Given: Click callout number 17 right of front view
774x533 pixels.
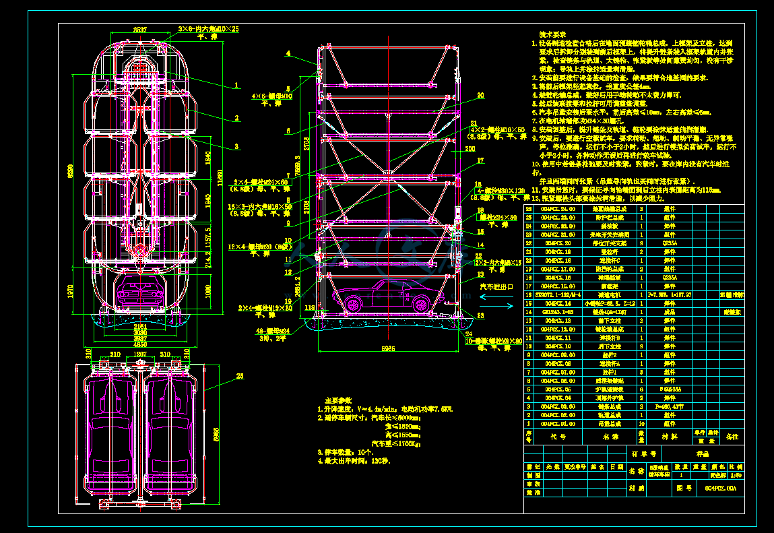Looking at the screenshot, I should [480, 160].
